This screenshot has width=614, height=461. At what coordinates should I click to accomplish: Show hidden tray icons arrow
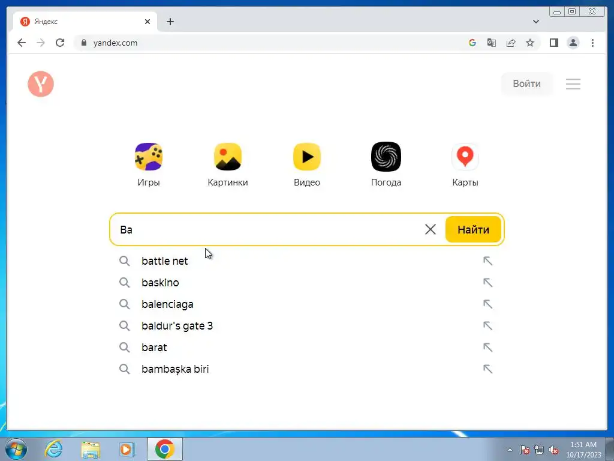pyautogui.click(x=510, y=450)
